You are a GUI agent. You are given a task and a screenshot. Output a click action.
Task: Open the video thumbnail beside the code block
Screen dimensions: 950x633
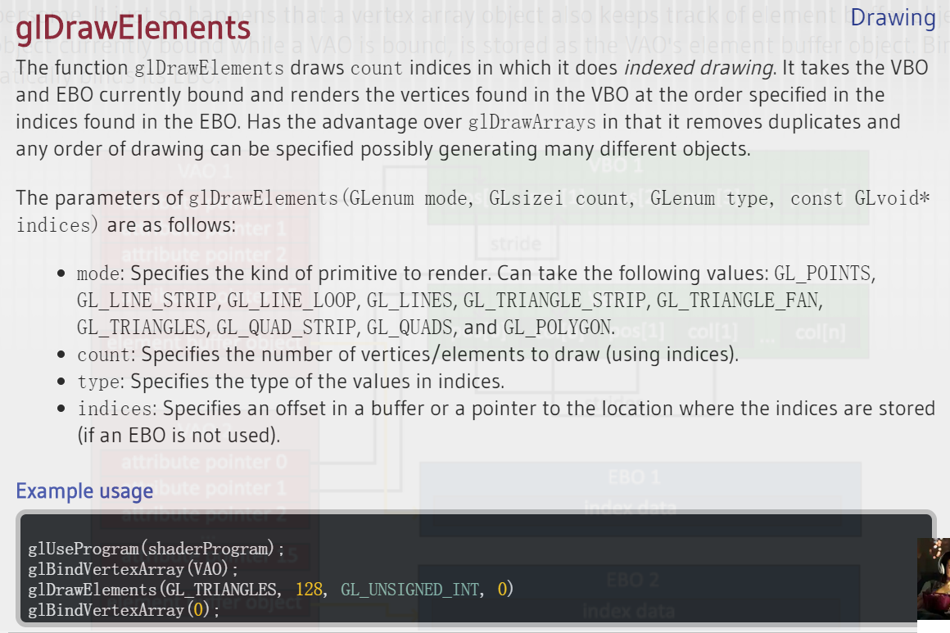[933, 578]
